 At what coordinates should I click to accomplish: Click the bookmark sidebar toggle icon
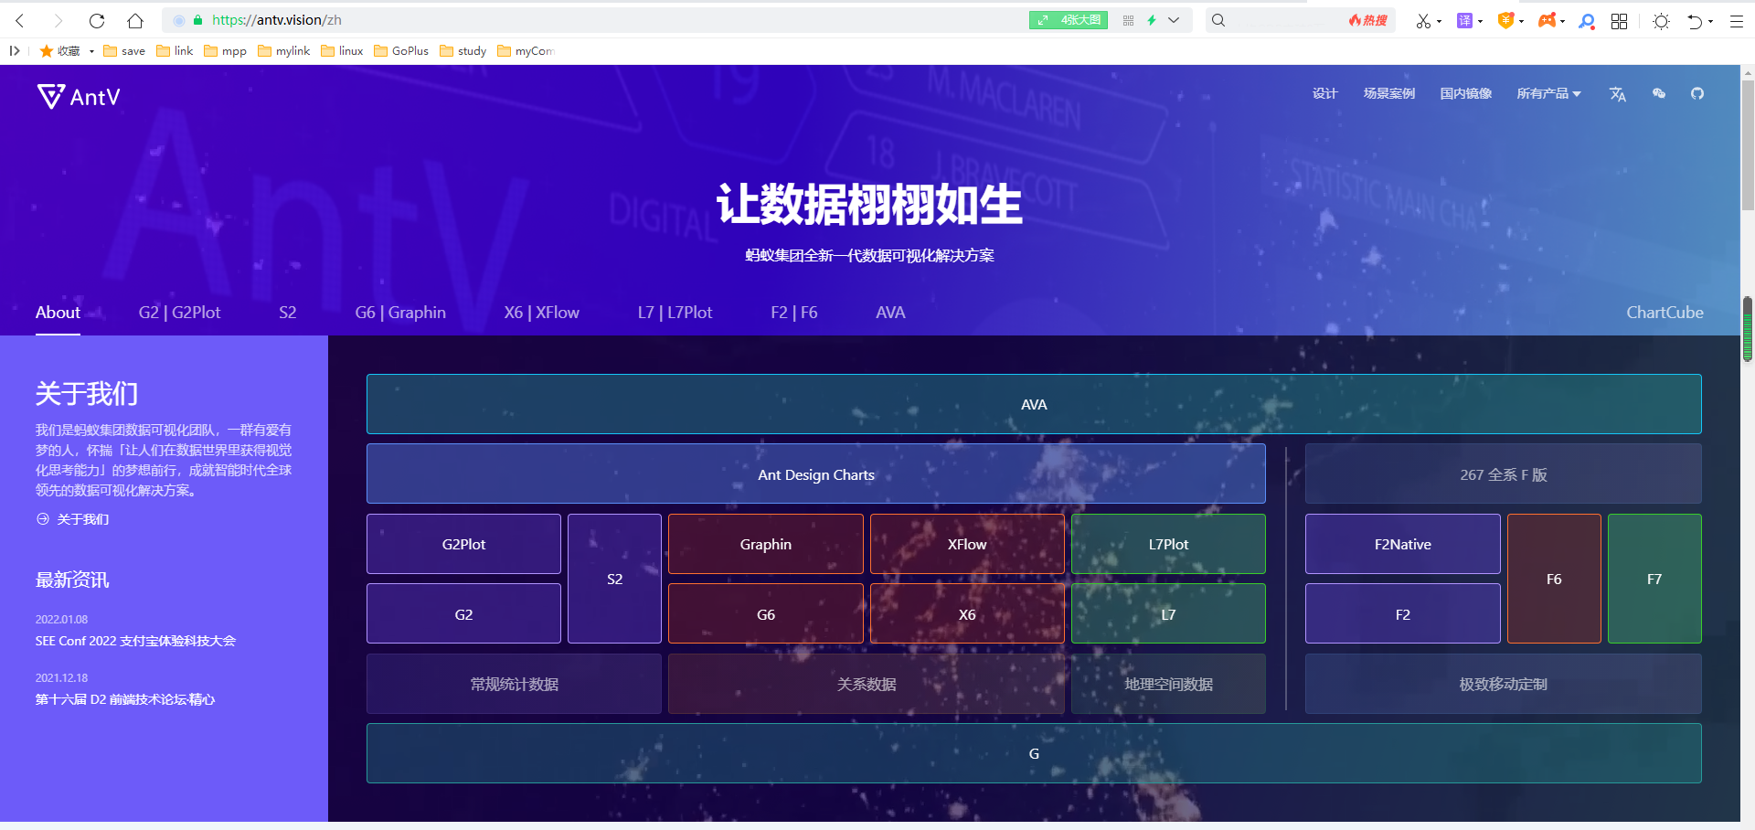15,51
